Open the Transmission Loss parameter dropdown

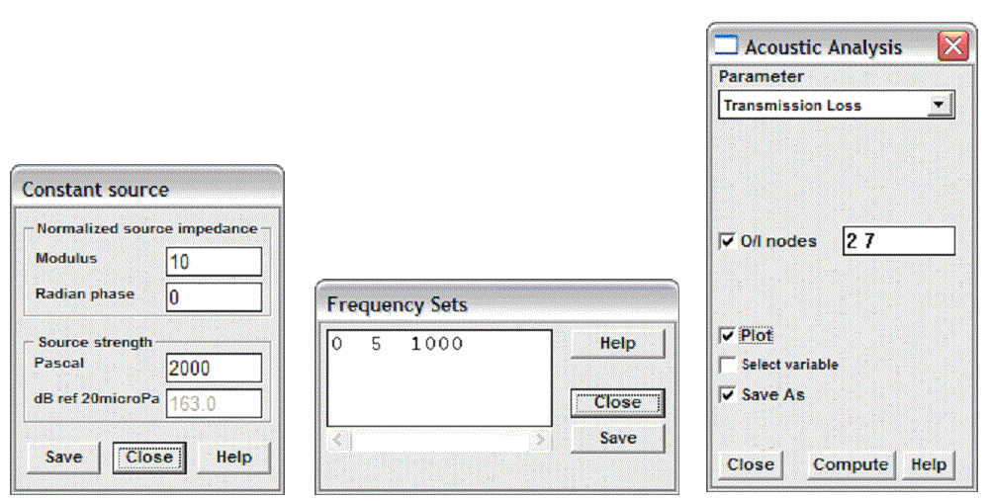pyautogui.click(x=941, y=105)
